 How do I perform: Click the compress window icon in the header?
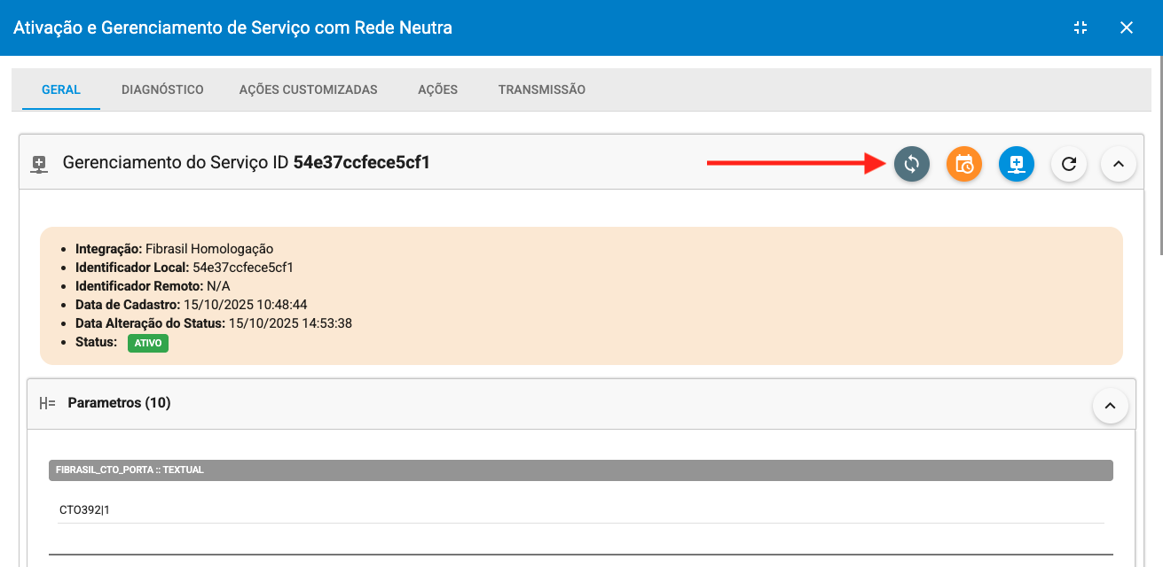1080,27
